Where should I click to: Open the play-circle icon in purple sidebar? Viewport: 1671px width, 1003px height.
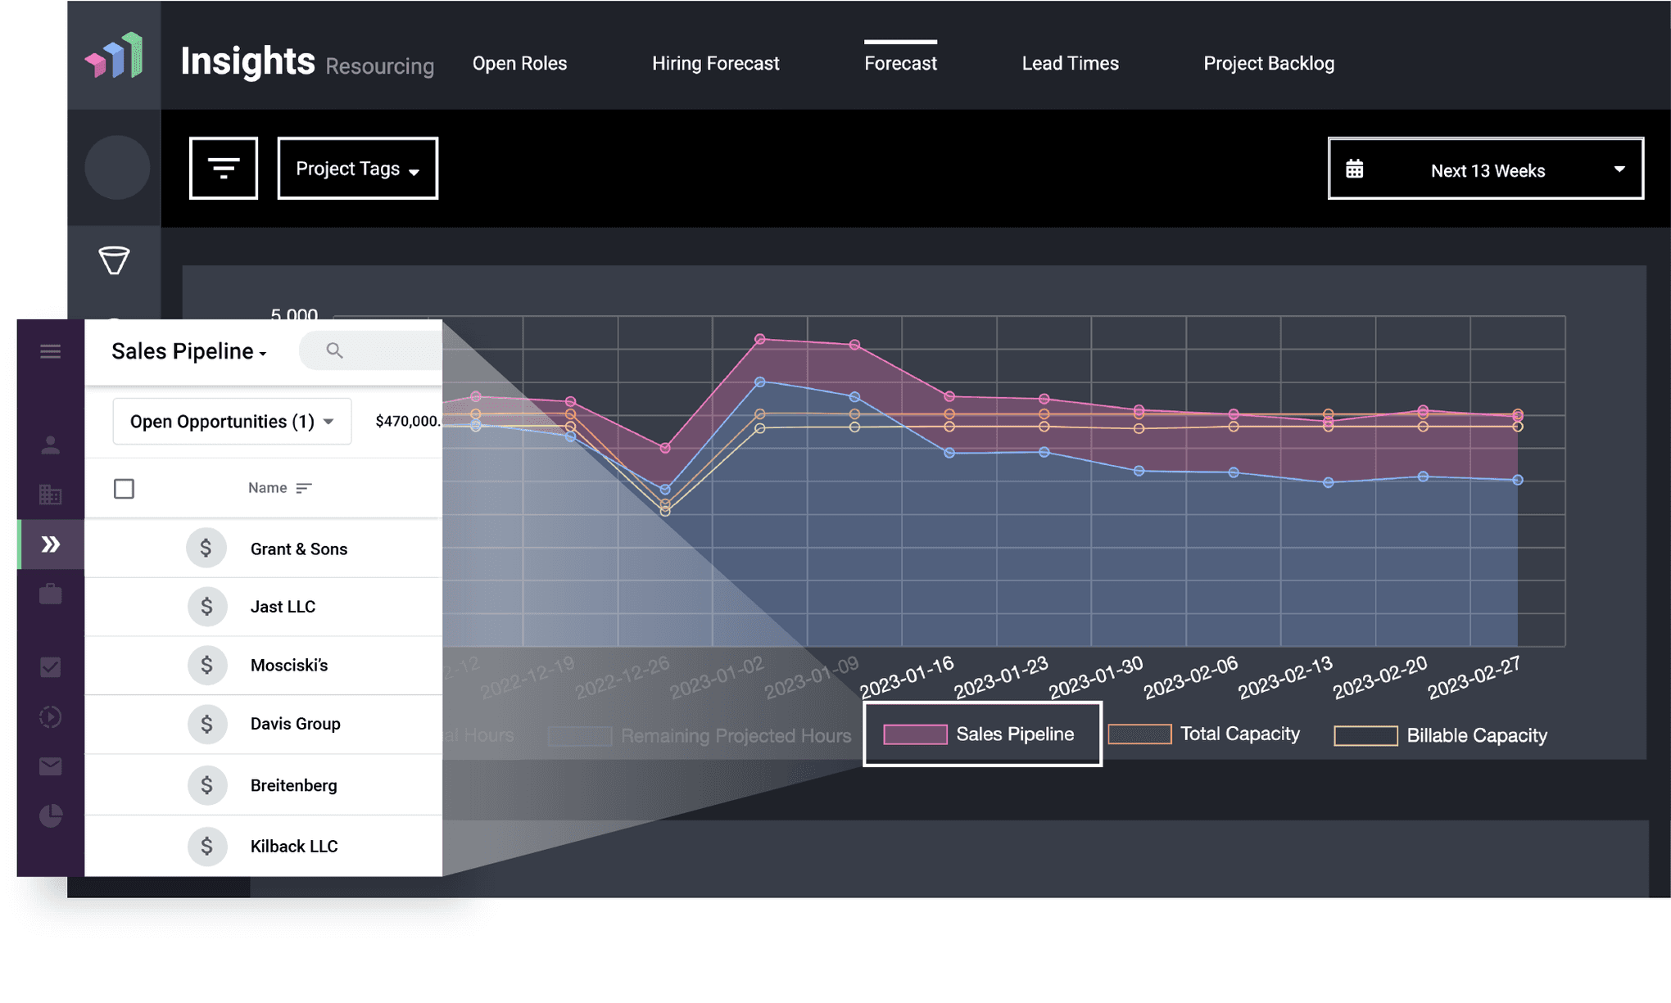50,716
